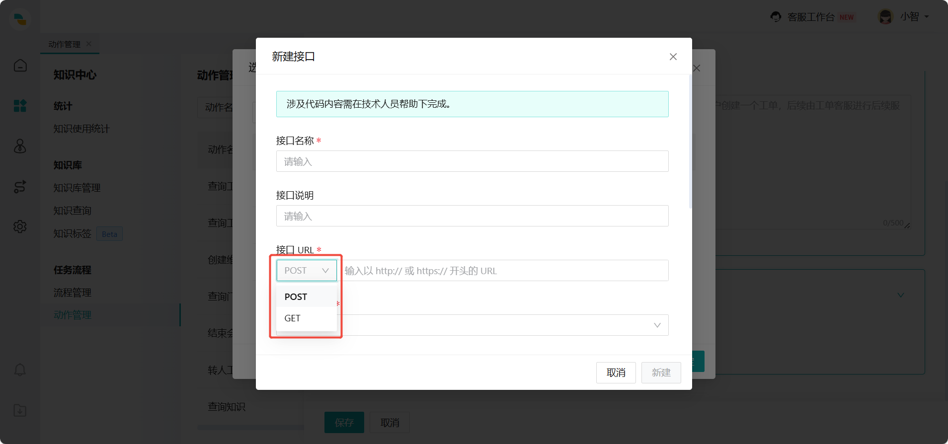This screenshot has height=444, width=948.
Task: Click the info notice about 技术人员
Action: pyautogui.click(x=472, y=104)
